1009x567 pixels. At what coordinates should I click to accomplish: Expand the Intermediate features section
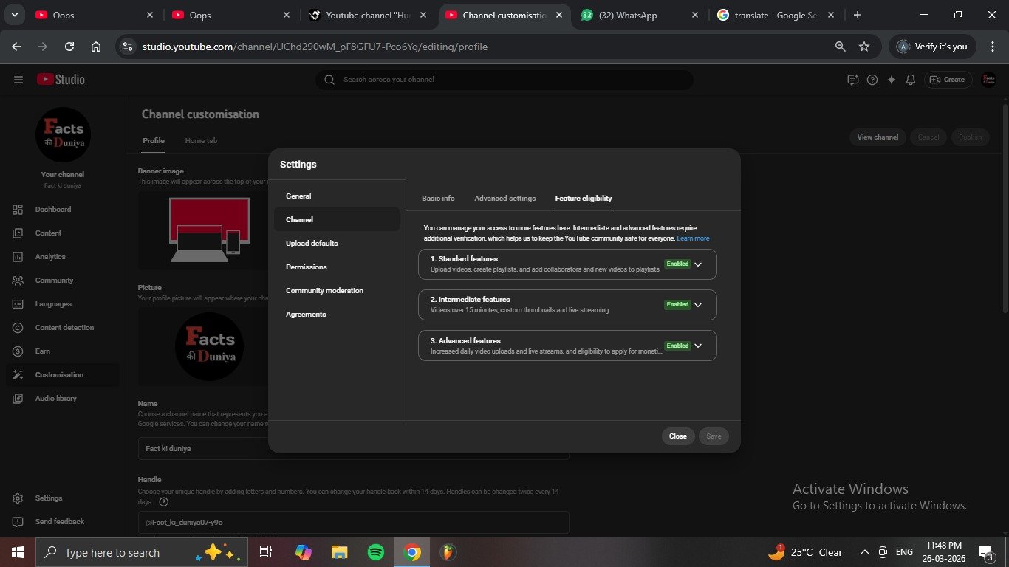click(698, 305)
